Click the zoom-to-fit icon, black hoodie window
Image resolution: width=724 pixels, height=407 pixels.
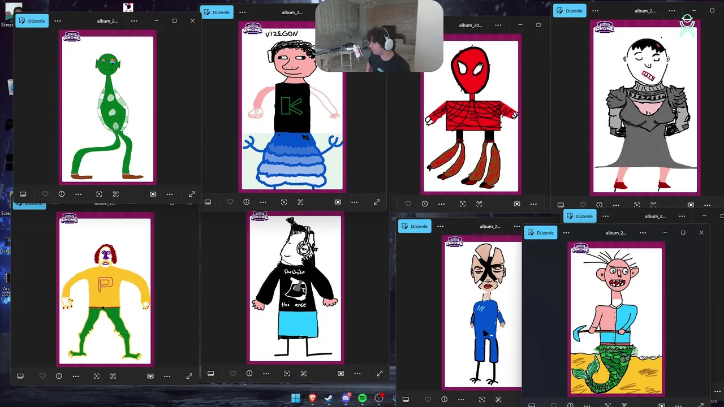(341, 373)
